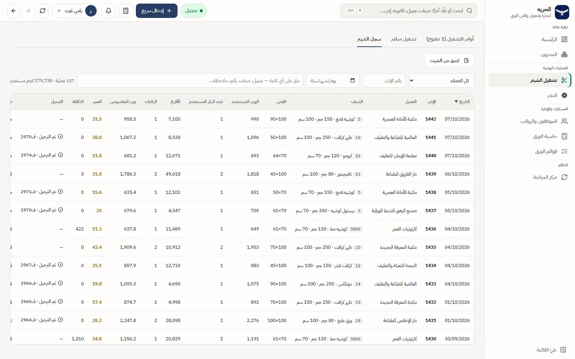Image resolution: width=575 pixels, height=359 pixels.
Task: Select the سجل الشيتر tab
Action: tap(369, 39)
